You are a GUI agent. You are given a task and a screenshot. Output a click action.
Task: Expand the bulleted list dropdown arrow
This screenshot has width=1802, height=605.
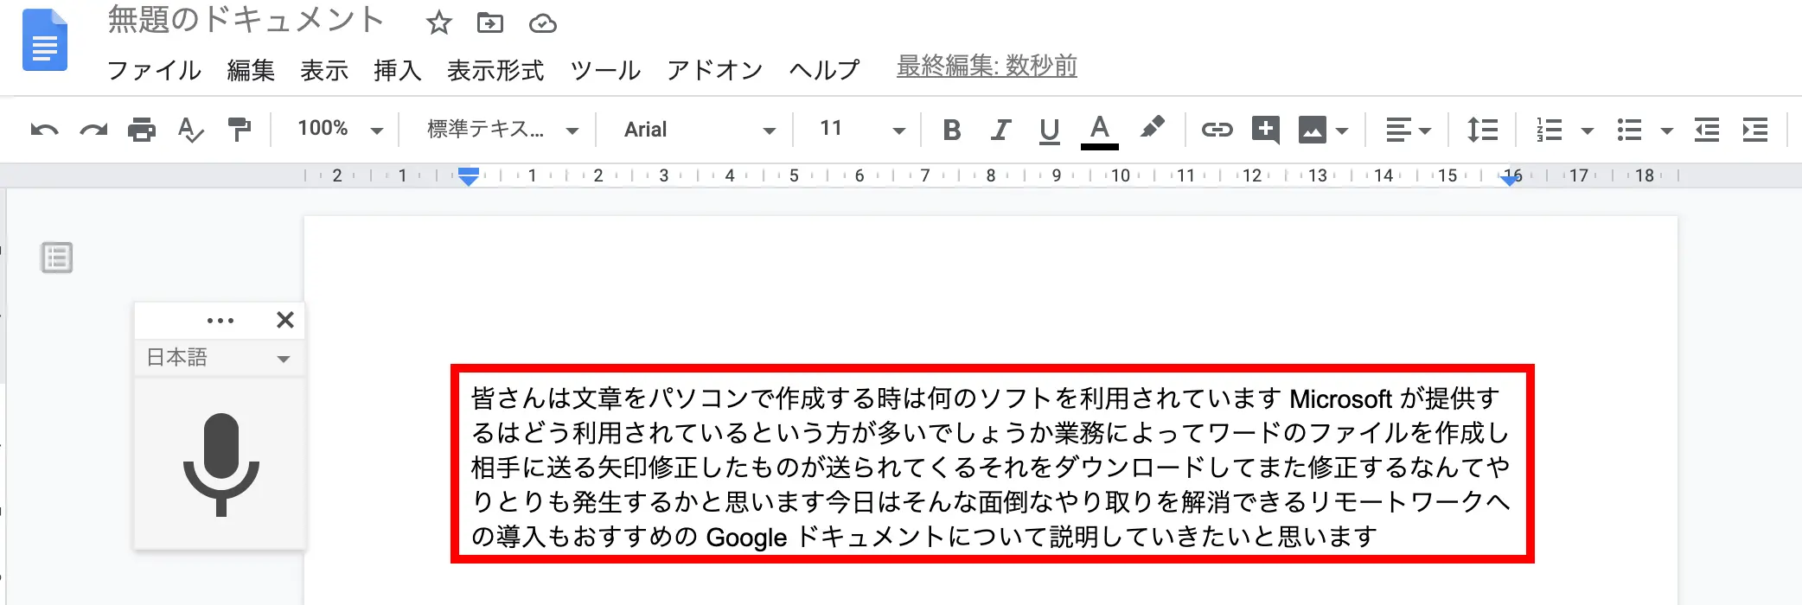(1666, 131)
